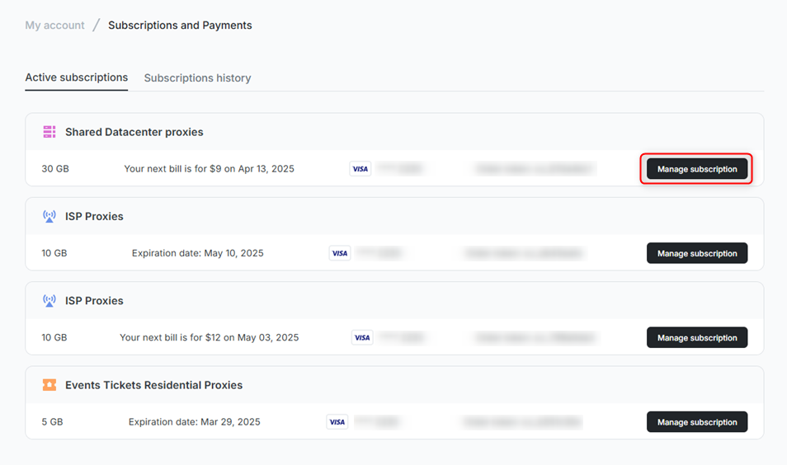Manage the Shared Datacenter proxies subscription
The height and width of the screenshot is (465, 787).
[x=696, y=169]
